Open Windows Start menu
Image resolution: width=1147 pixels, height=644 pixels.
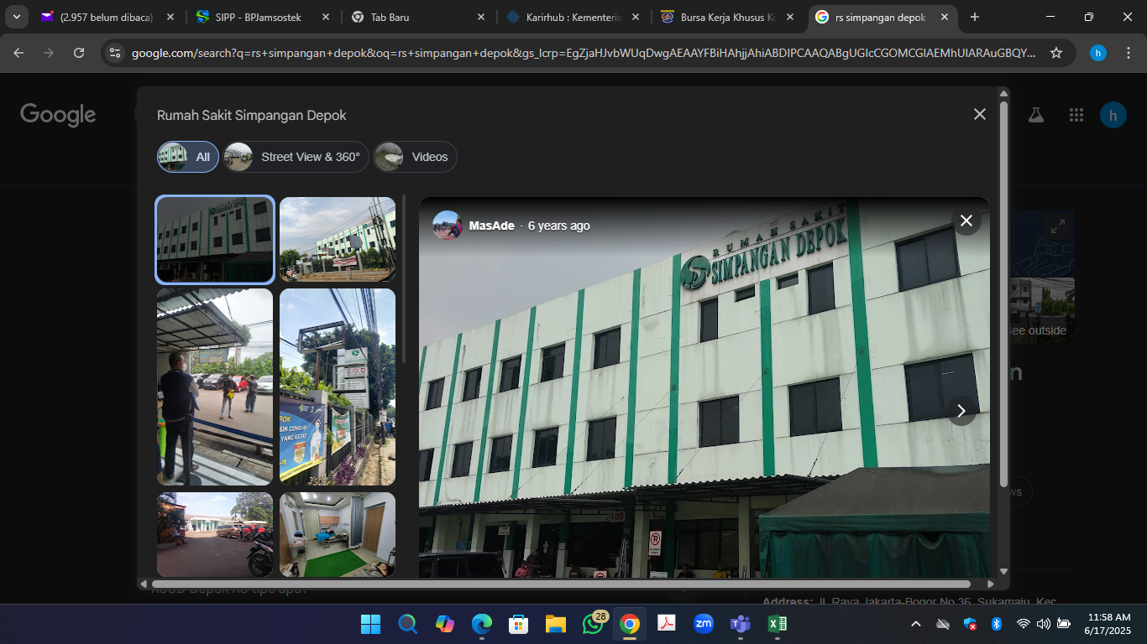(370, 624)
